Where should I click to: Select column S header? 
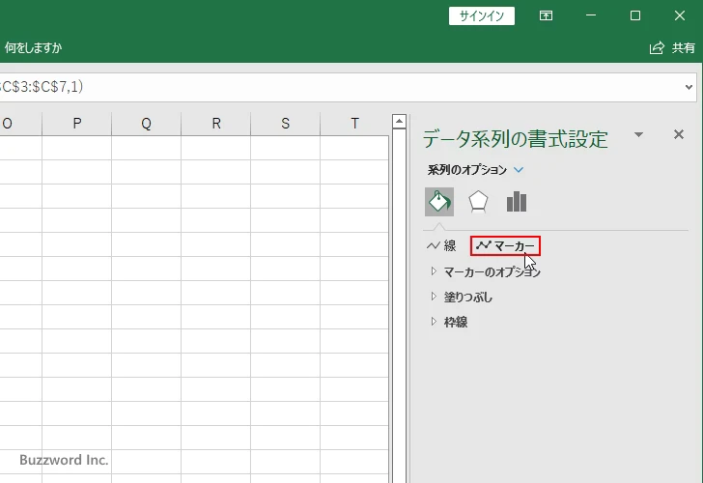tap(286, 124)
